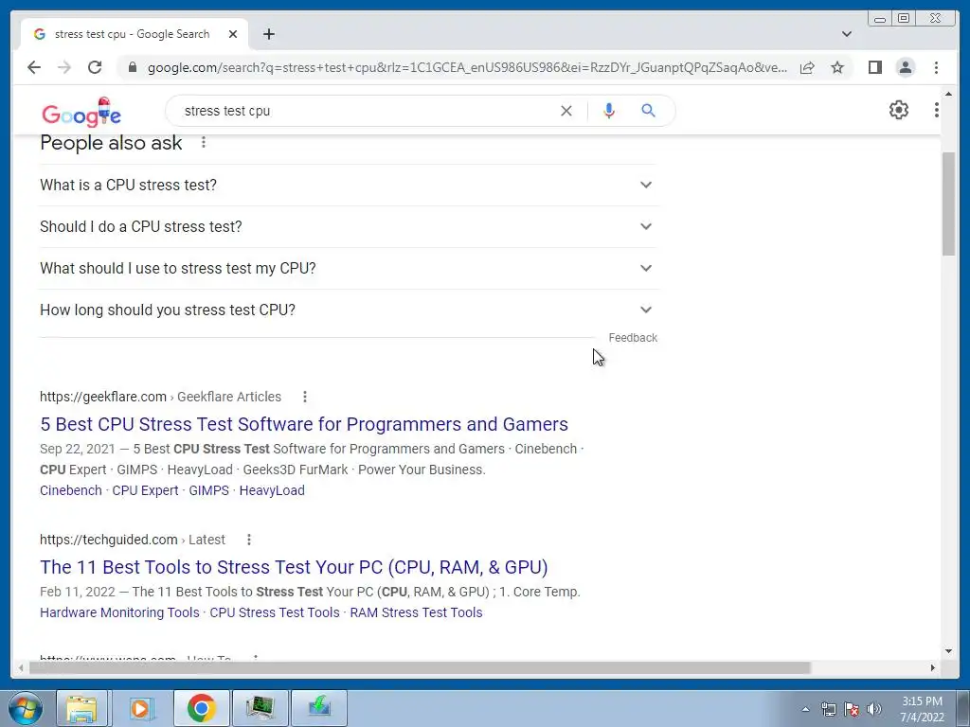This screenshot has height=727, width=970.
Task: Show hidden system tray icons
Action: [805, 709]
